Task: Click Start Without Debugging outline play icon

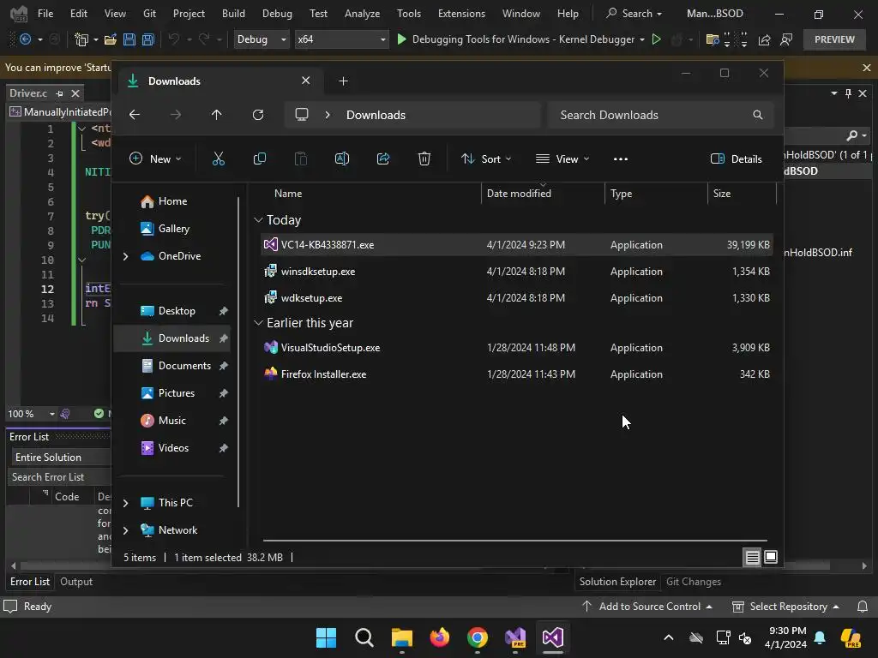Action: point(656,39)
